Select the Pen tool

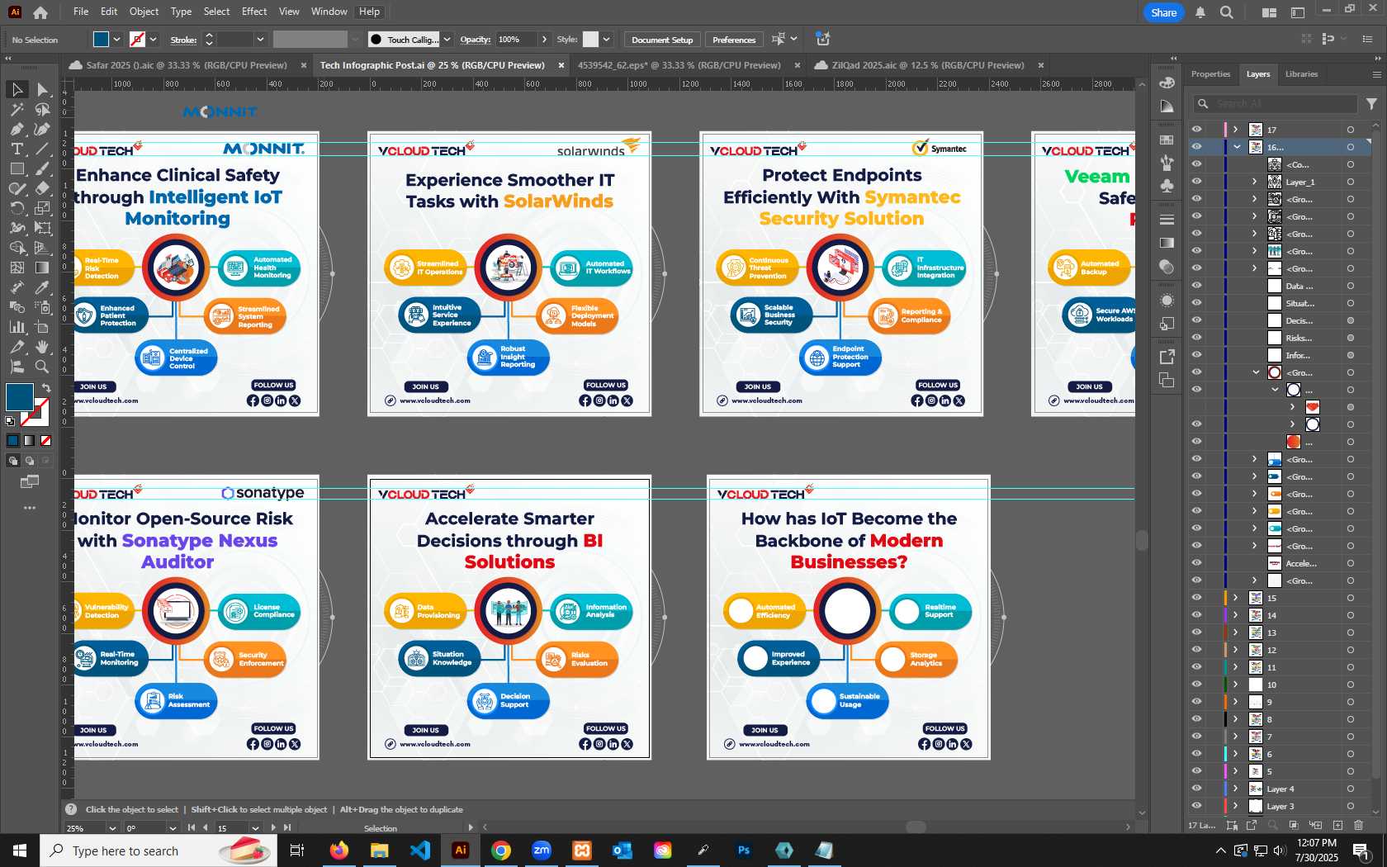17,129
